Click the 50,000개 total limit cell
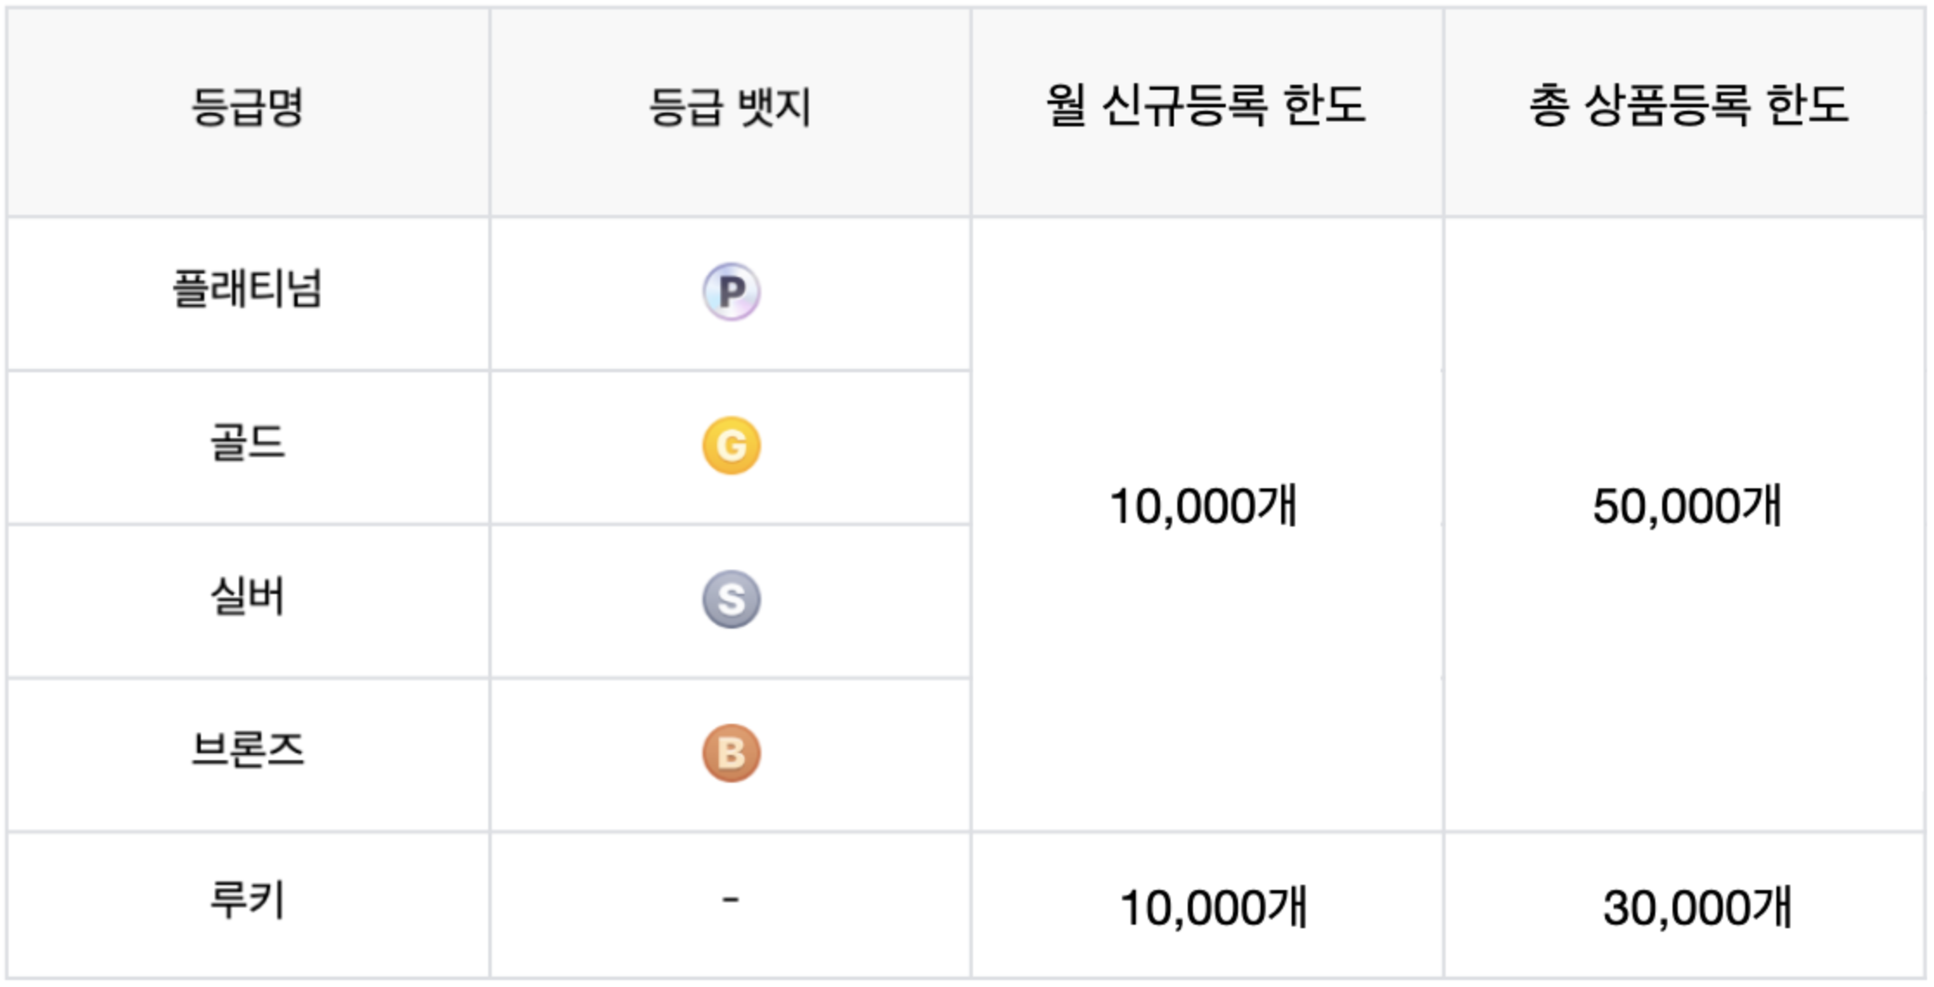Viewport: 1934px width, 987px height. coord(1686,525)
